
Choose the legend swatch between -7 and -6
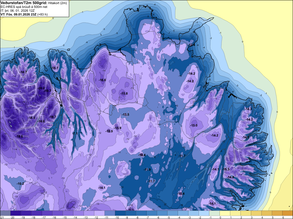coord(152,213)
